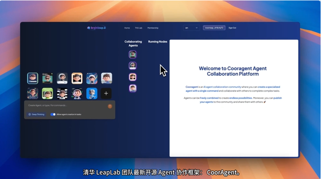Select the grid big-headed astronaut agent with green chart lines
The height and width of the screenshot is (179, 321).
(x=77, y=93)
